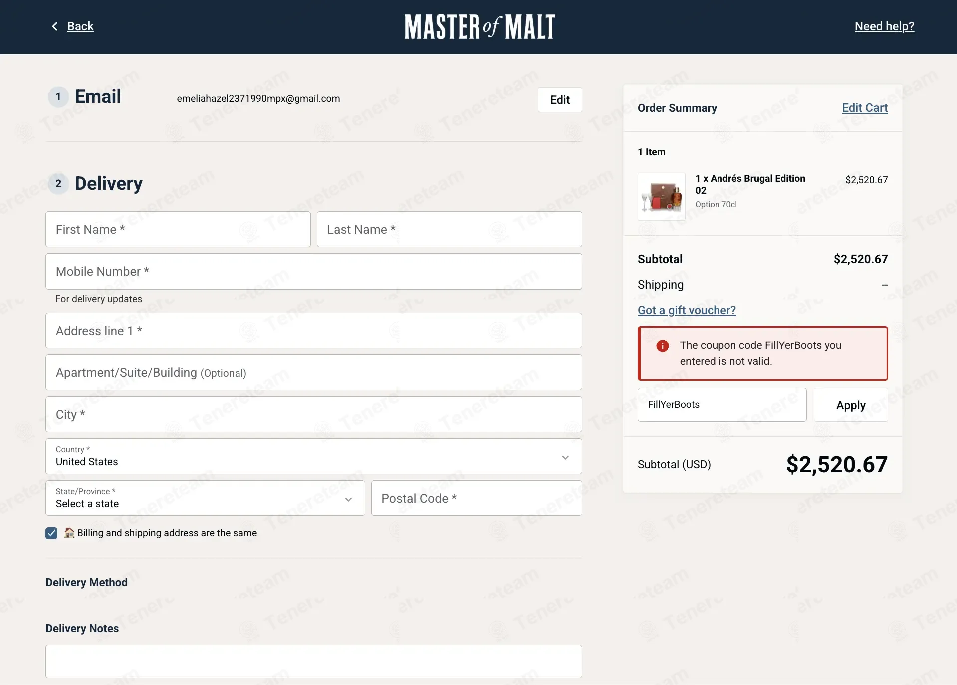This screenshot has height=685, width=957.
Task: Click the back chevron arrow icon
Action: click(x=55, y=26)
